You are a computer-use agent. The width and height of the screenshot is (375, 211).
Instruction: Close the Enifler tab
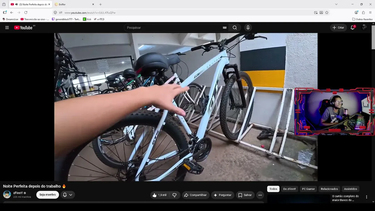tap(93, 4)
